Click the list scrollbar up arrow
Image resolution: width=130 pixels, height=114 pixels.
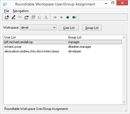124,37
